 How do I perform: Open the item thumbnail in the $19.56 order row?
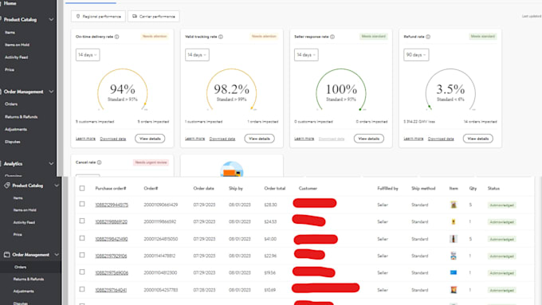point(454,272)
